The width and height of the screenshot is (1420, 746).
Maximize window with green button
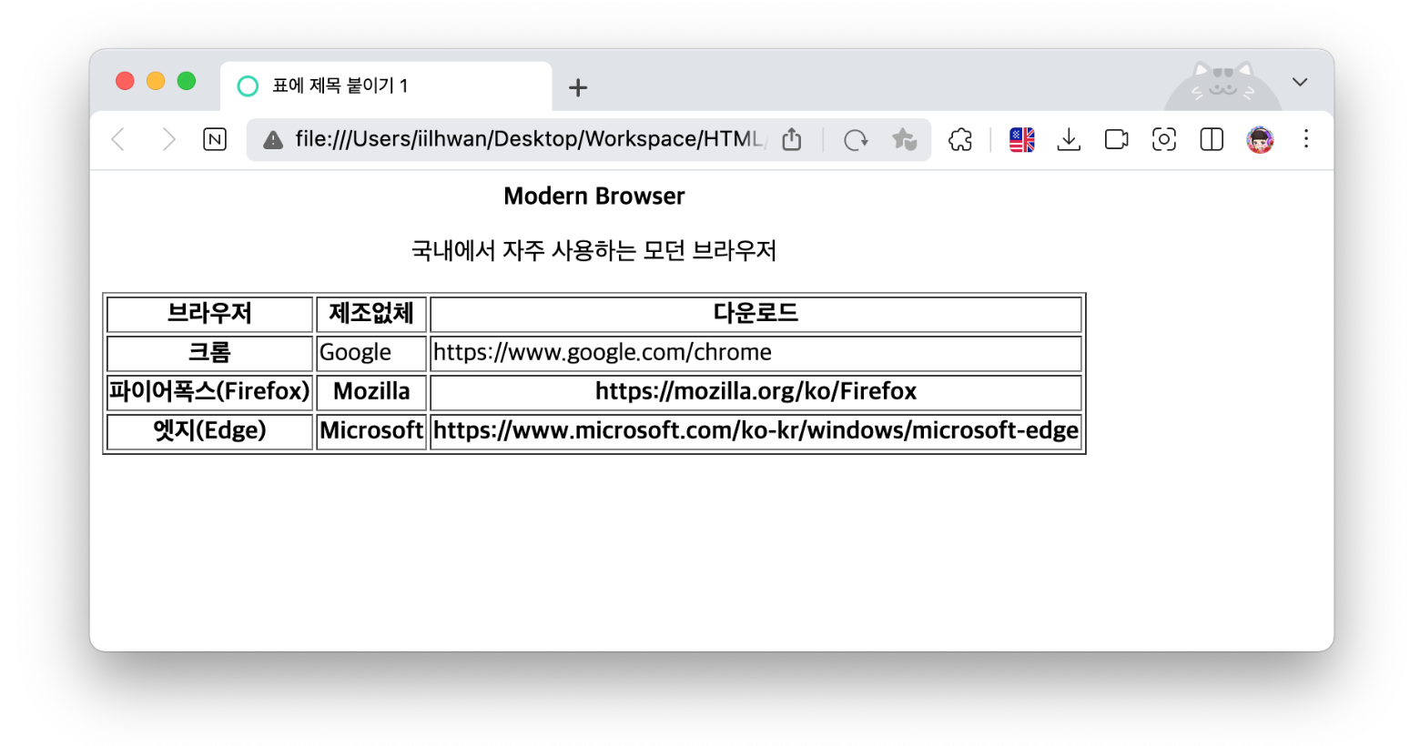coord(187,81)
